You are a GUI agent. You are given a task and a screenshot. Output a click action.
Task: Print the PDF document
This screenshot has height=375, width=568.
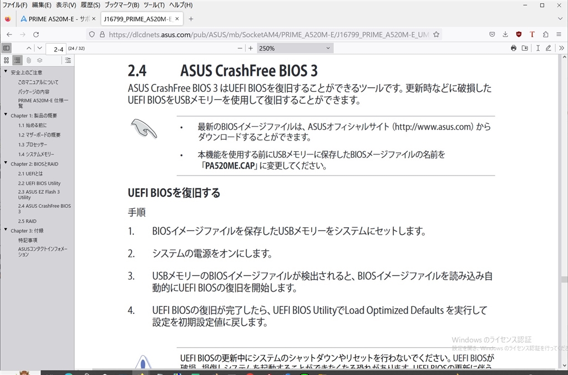coord(513,48)
